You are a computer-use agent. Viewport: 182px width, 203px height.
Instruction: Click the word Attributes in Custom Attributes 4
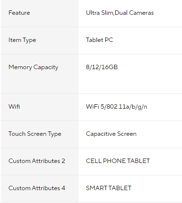46,188
